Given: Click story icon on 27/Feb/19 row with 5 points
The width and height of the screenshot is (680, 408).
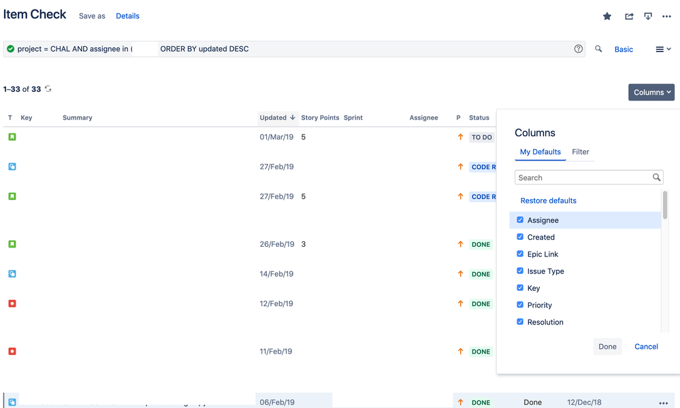Looking at the screenshot, I should [x=12, y=197].
